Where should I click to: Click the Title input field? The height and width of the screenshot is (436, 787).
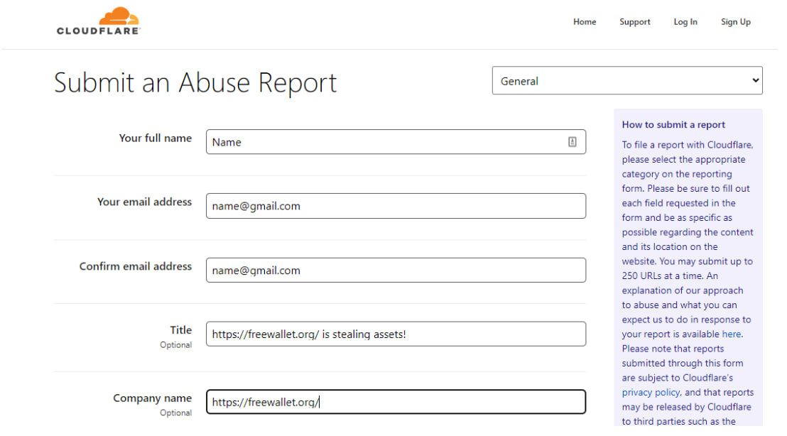pyautogui.click(x=396, y=334)
